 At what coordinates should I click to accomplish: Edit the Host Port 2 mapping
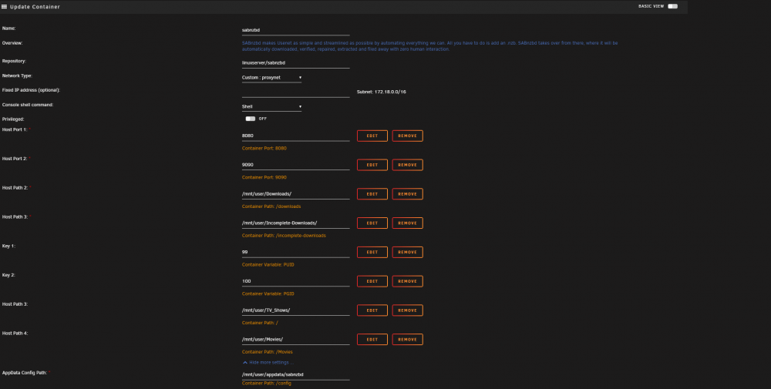click(x=372, y=165)
